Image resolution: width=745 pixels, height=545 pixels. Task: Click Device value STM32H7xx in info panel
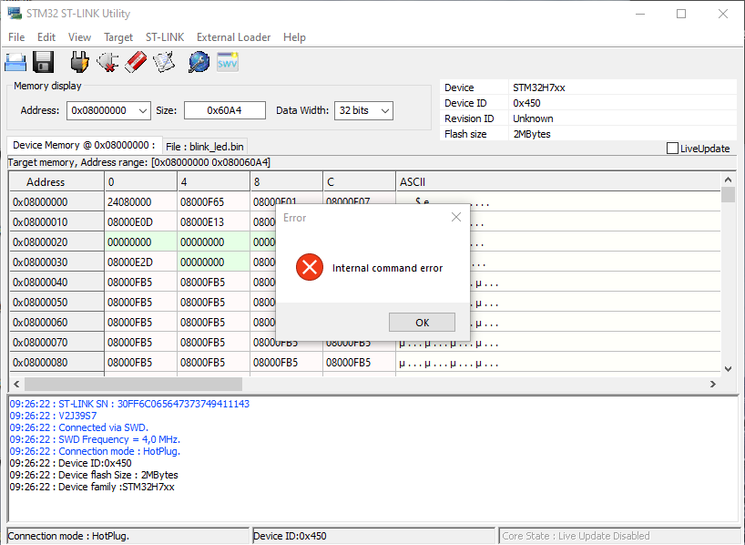[539, 87]
